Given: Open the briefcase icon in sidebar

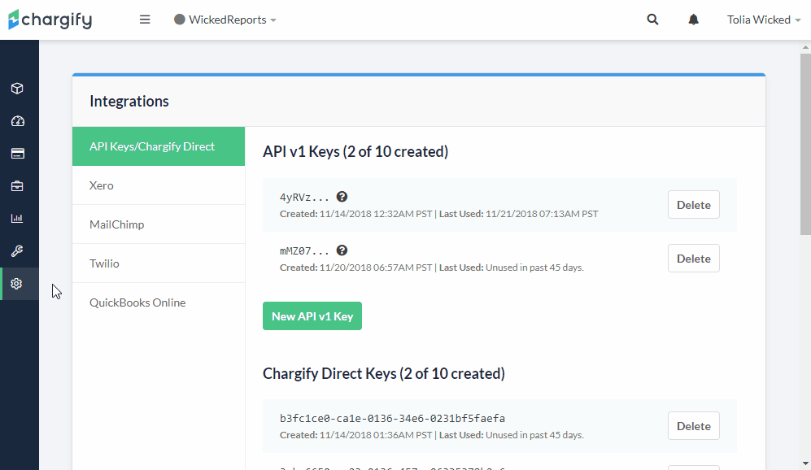Looking at the screenshot, I should click(x=17, y=186).
